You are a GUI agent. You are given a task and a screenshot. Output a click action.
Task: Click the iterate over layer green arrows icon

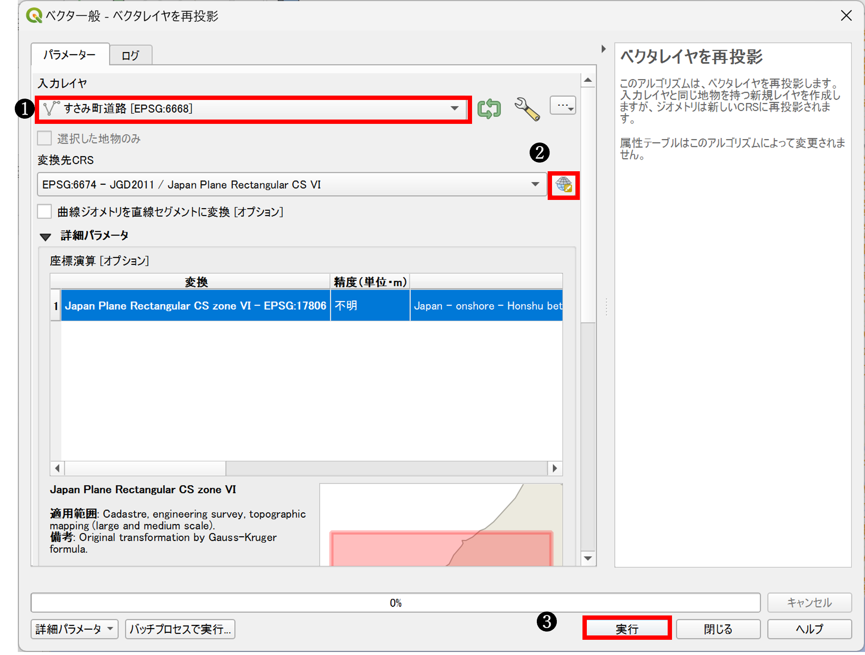point(489,109)
